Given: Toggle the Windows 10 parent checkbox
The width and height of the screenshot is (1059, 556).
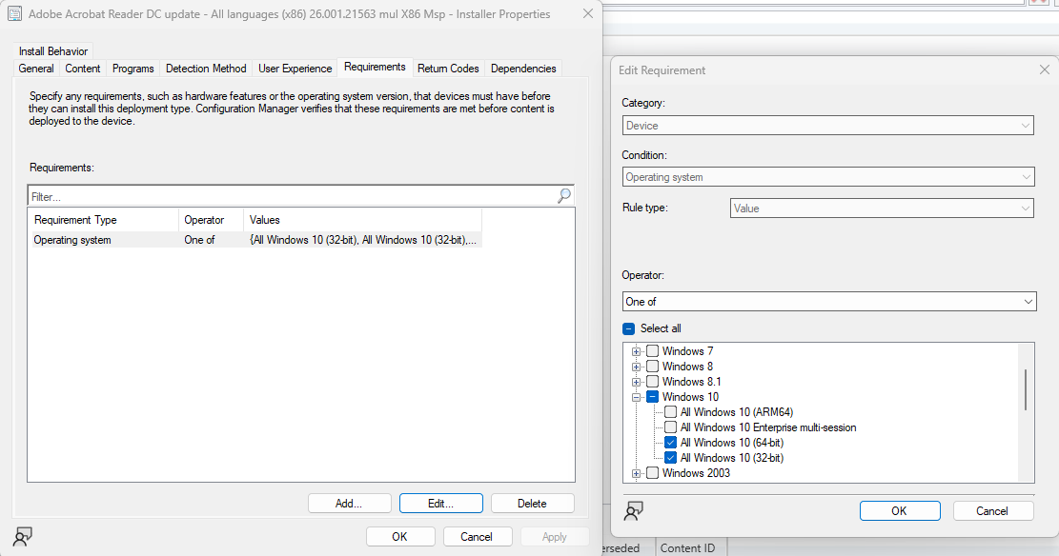Looking at the screenshot, I should (652, 397).
